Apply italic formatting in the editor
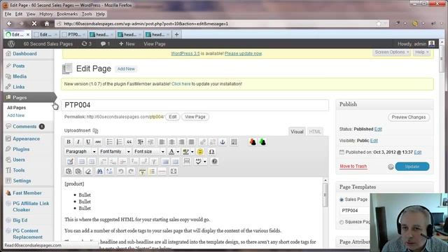The width and height of the screenshot is (448, 252). click(x=78, y=142)
